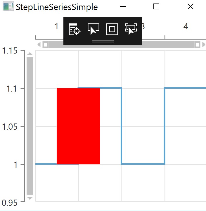Toggle Display Layout Adorners
206x211 pixels.
112,29
